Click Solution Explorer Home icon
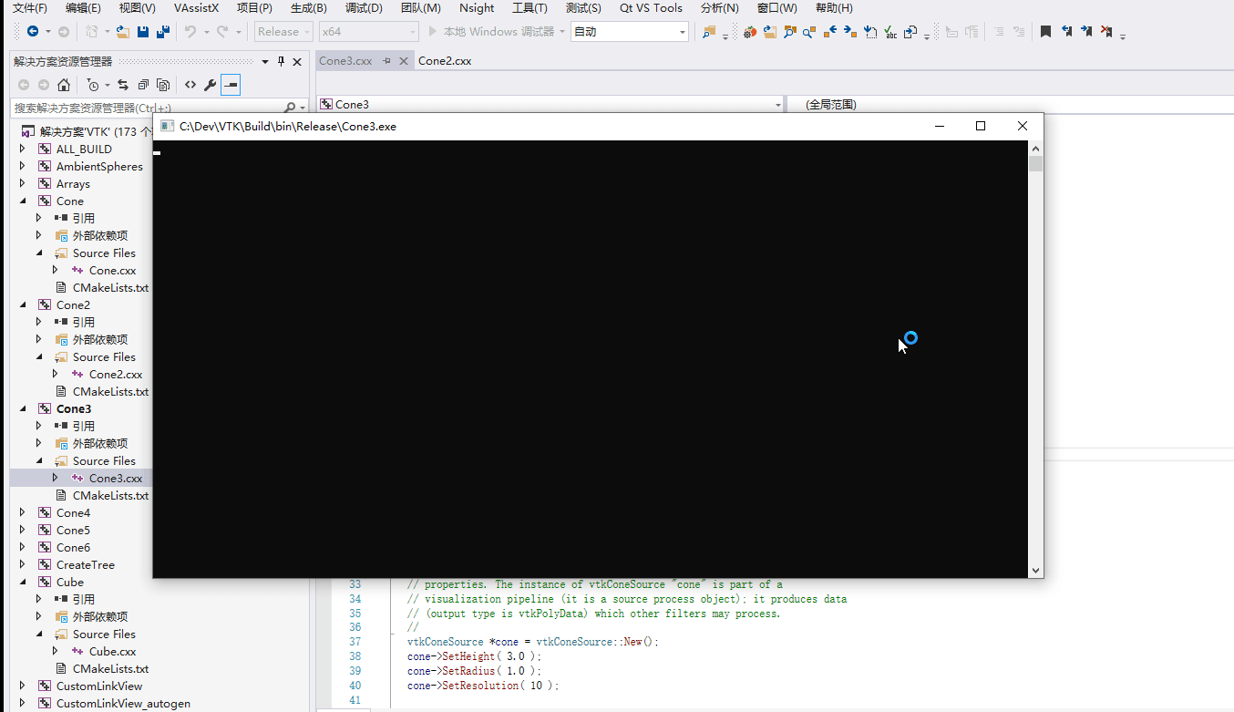This screenshot has width=1234, height=712. tap(63, 85)
